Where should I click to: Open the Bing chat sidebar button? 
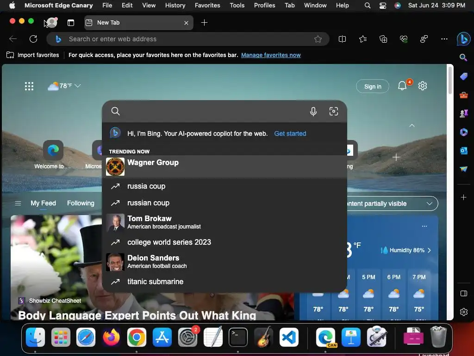[463, 39]
